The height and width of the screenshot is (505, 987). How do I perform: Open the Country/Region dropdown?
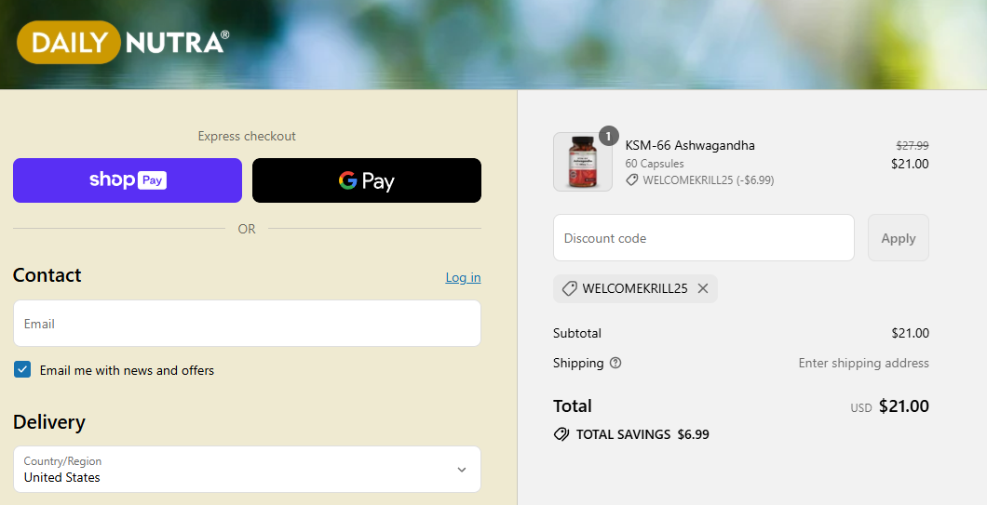pos(247,469)
